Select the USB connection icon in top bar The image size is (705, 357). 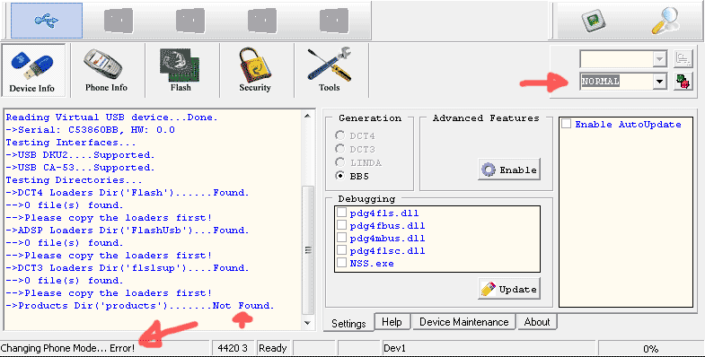click(47, 21)
